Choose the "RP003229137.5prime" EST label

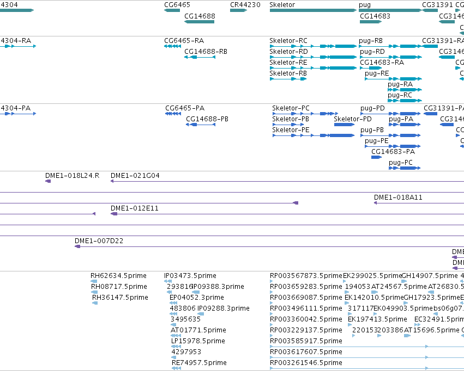(306, 330)
